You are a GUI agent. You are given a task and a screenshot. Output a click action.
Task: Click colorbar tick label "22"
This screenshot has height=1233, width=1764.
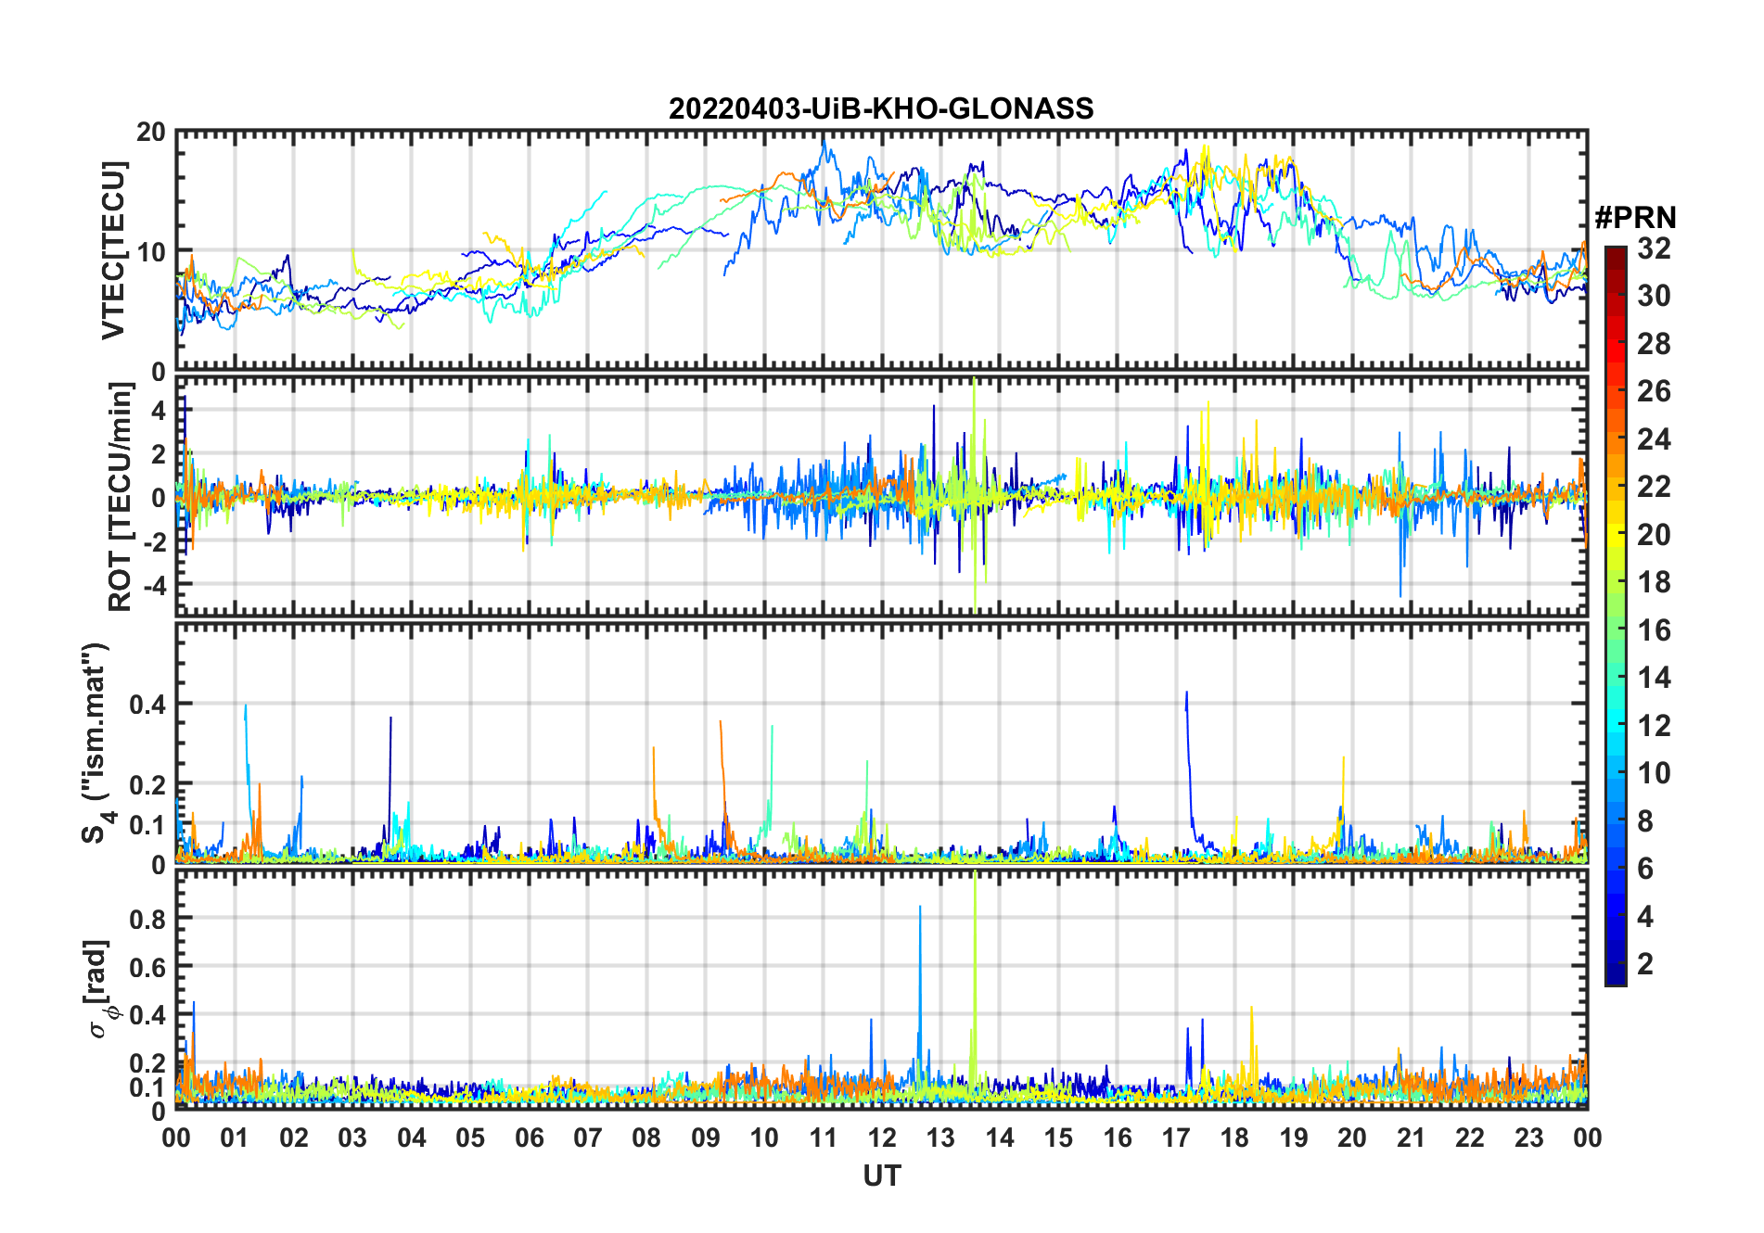[x=1655, y=487]
